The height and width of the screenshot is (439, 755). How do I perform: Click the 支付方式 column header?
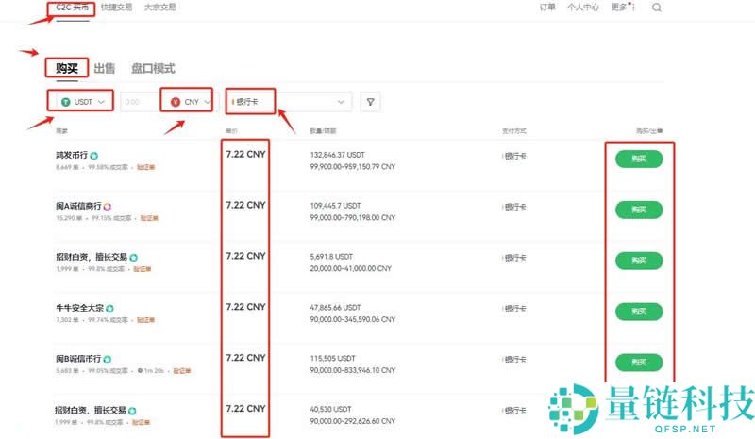(514, 131)
